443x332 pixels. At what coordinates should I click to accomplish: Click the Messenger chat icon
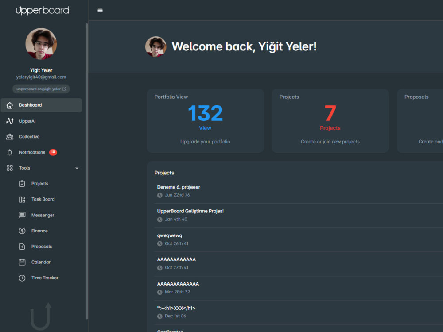(22, 215)
